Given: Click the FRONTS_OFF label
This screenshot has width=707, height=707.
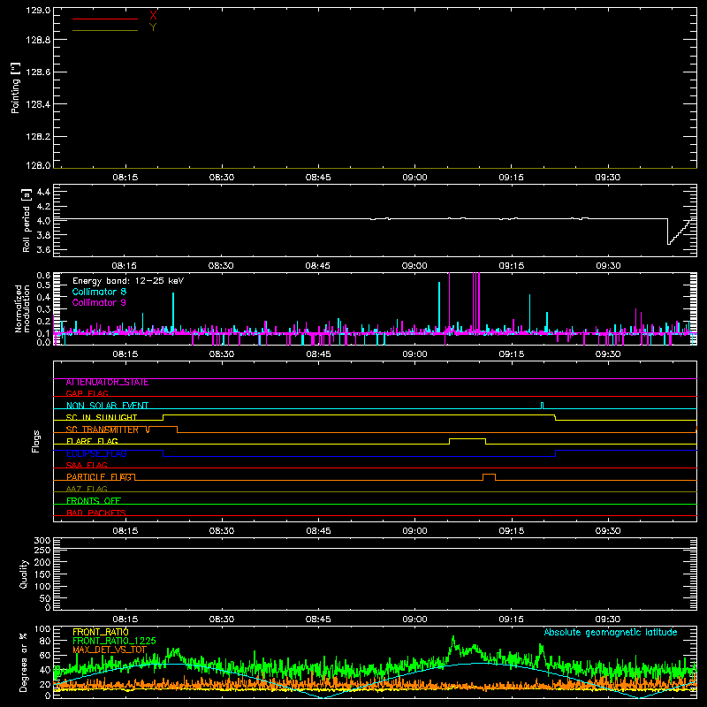Looking at the screenshot, I should pyautogui.click(x=94, y=501).
